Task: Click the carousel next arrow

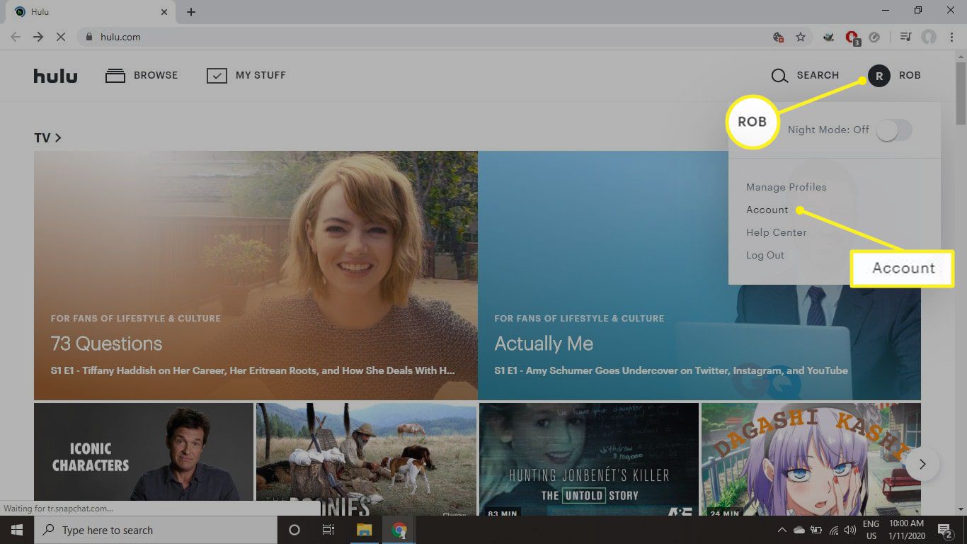Action: point(922,465)
